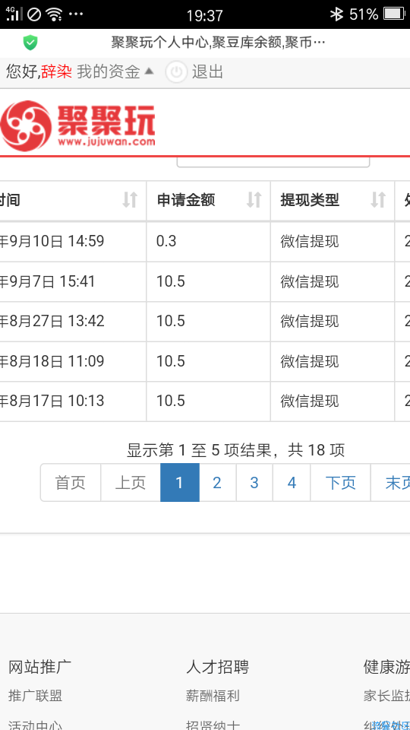Click 下页 next page button
410x730 pixels.
click(x=340, y=483)
